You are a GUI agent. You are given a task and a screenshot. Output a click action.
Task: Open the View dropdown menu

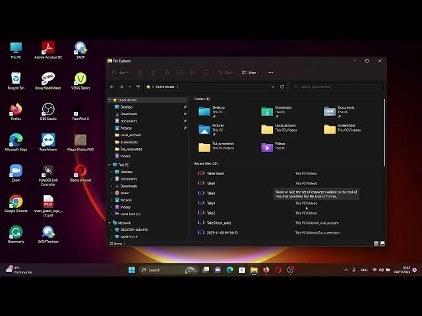click(x=251, y=72)
